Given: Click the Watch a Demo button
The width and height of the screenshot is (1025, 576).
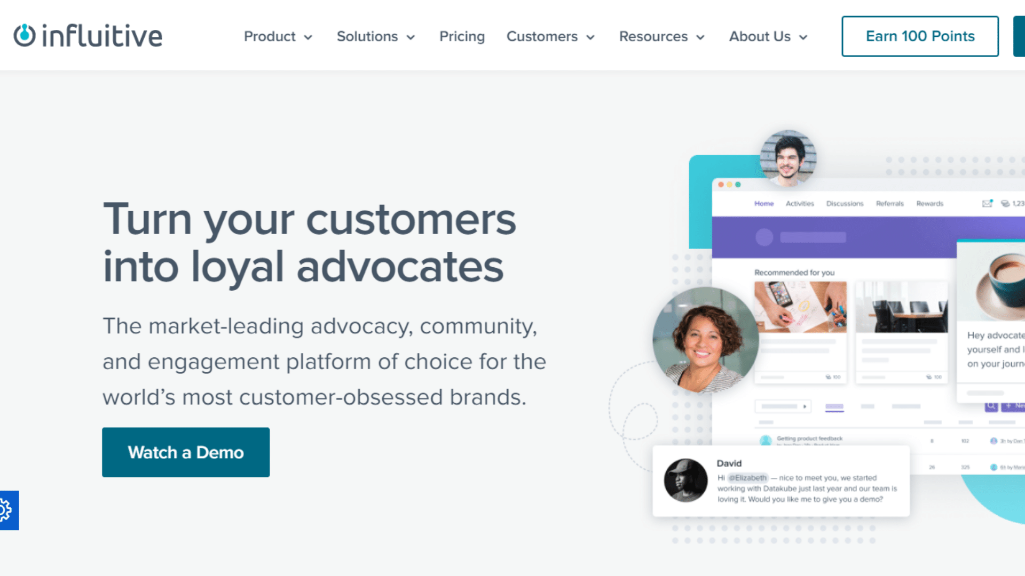Looking at the screenshot, I should tap(186, 452).
